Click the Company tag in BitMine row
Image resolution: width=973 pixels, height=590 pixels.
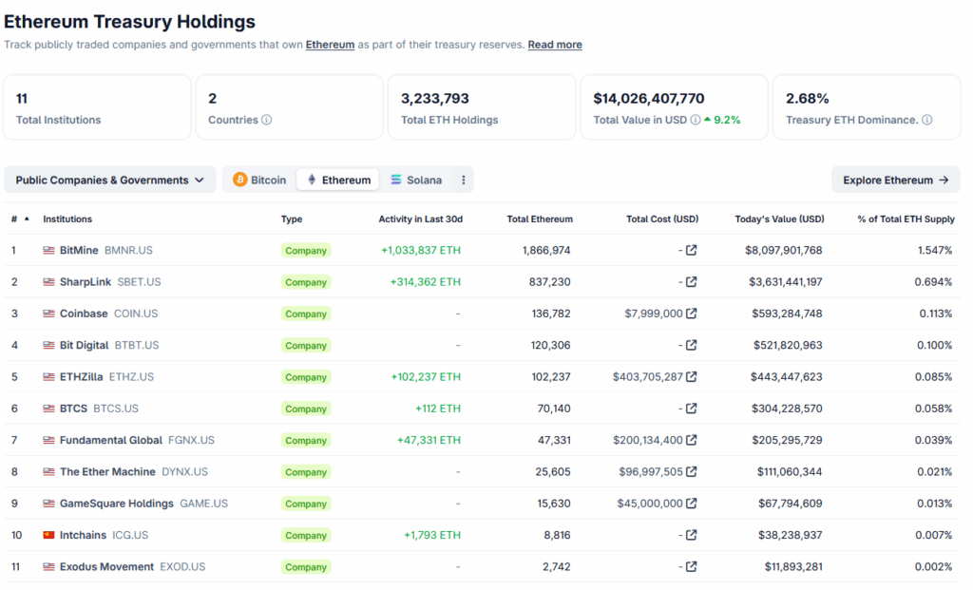point(306,251)
